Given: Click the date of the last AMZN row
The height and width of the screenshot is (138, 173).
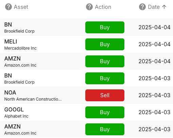Looking at the screenshot, I should click(x=154, y=129).
